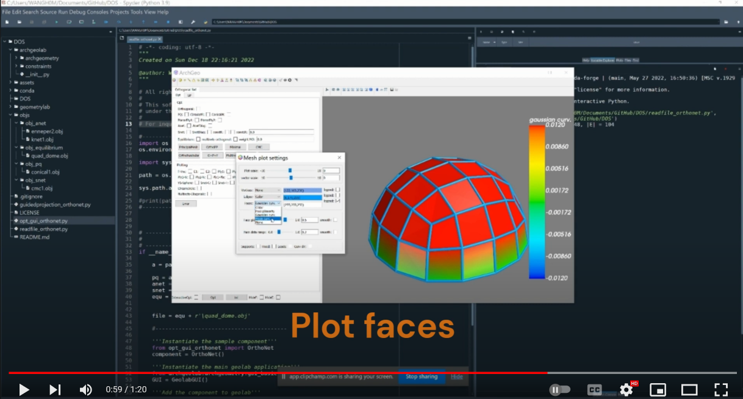Image resolution: width=743 pixels, height=399 pixels.
Task: Click the Run current cell icon
Action: tap(69, 21)
